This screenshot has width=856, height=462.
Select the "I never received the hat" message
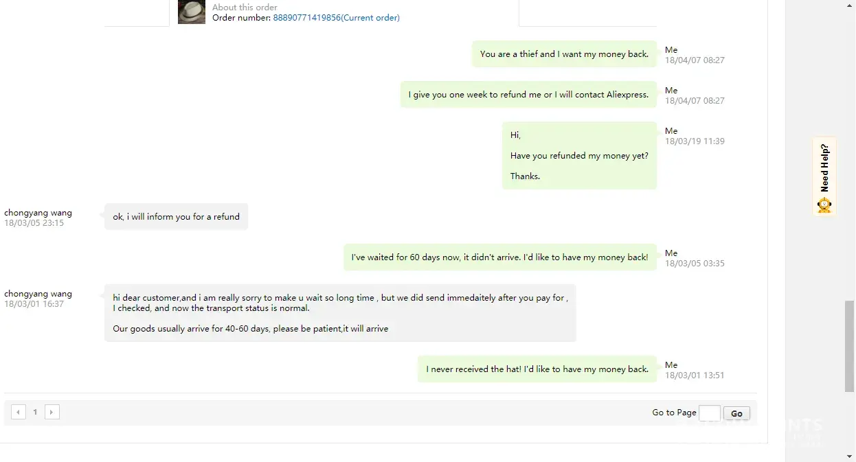coord(537,369)
